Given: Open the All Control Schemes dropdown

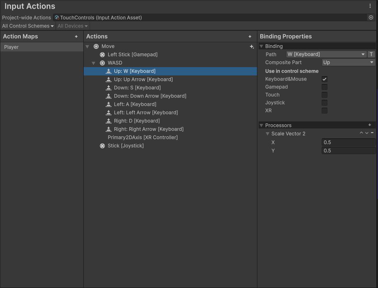Looking at the screenshot, I should click(28, 26).
